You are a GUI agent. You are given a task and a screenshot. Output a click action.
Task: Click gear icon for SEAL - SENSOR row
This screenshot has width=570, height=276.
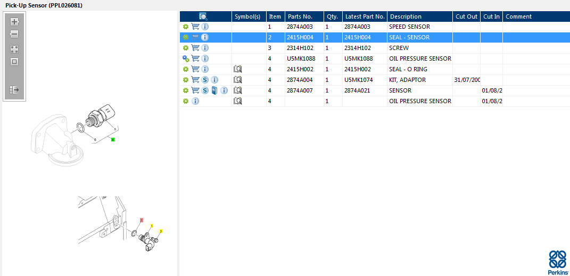point(185,37)
